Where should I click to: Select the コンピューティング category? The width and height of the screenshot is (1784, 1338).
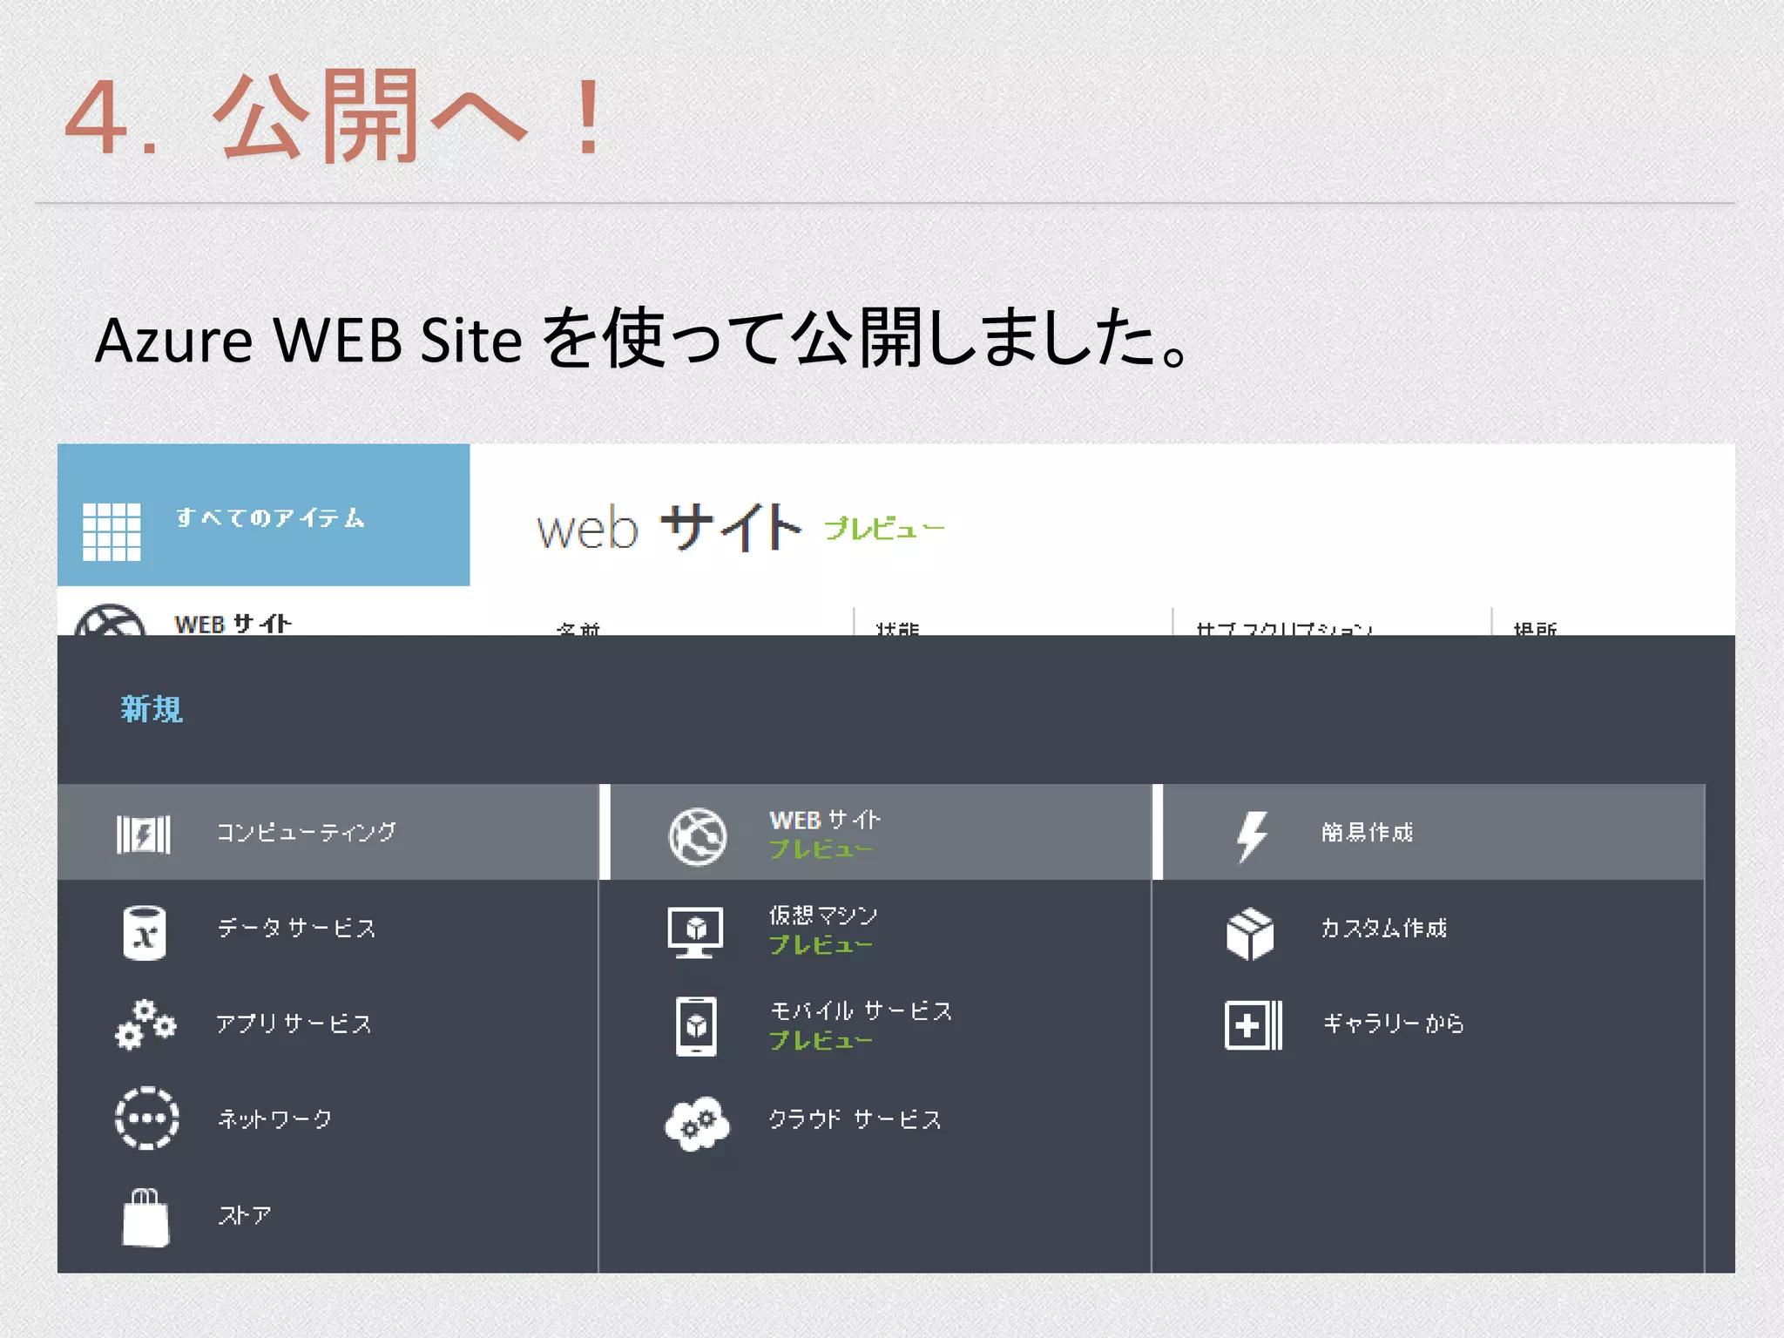click(x=328, y=832)
